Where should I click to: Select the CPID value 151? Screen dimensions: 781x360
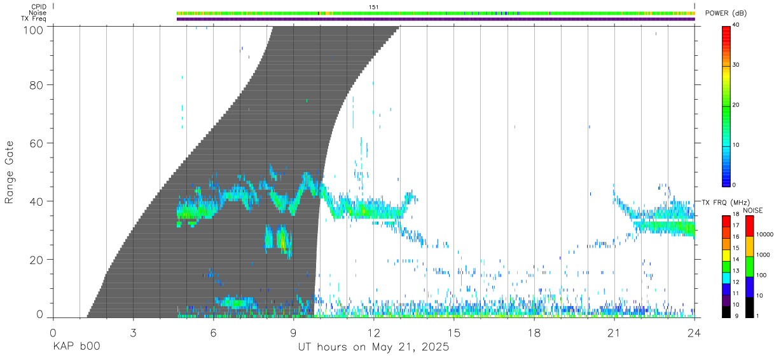pos(374,6)
